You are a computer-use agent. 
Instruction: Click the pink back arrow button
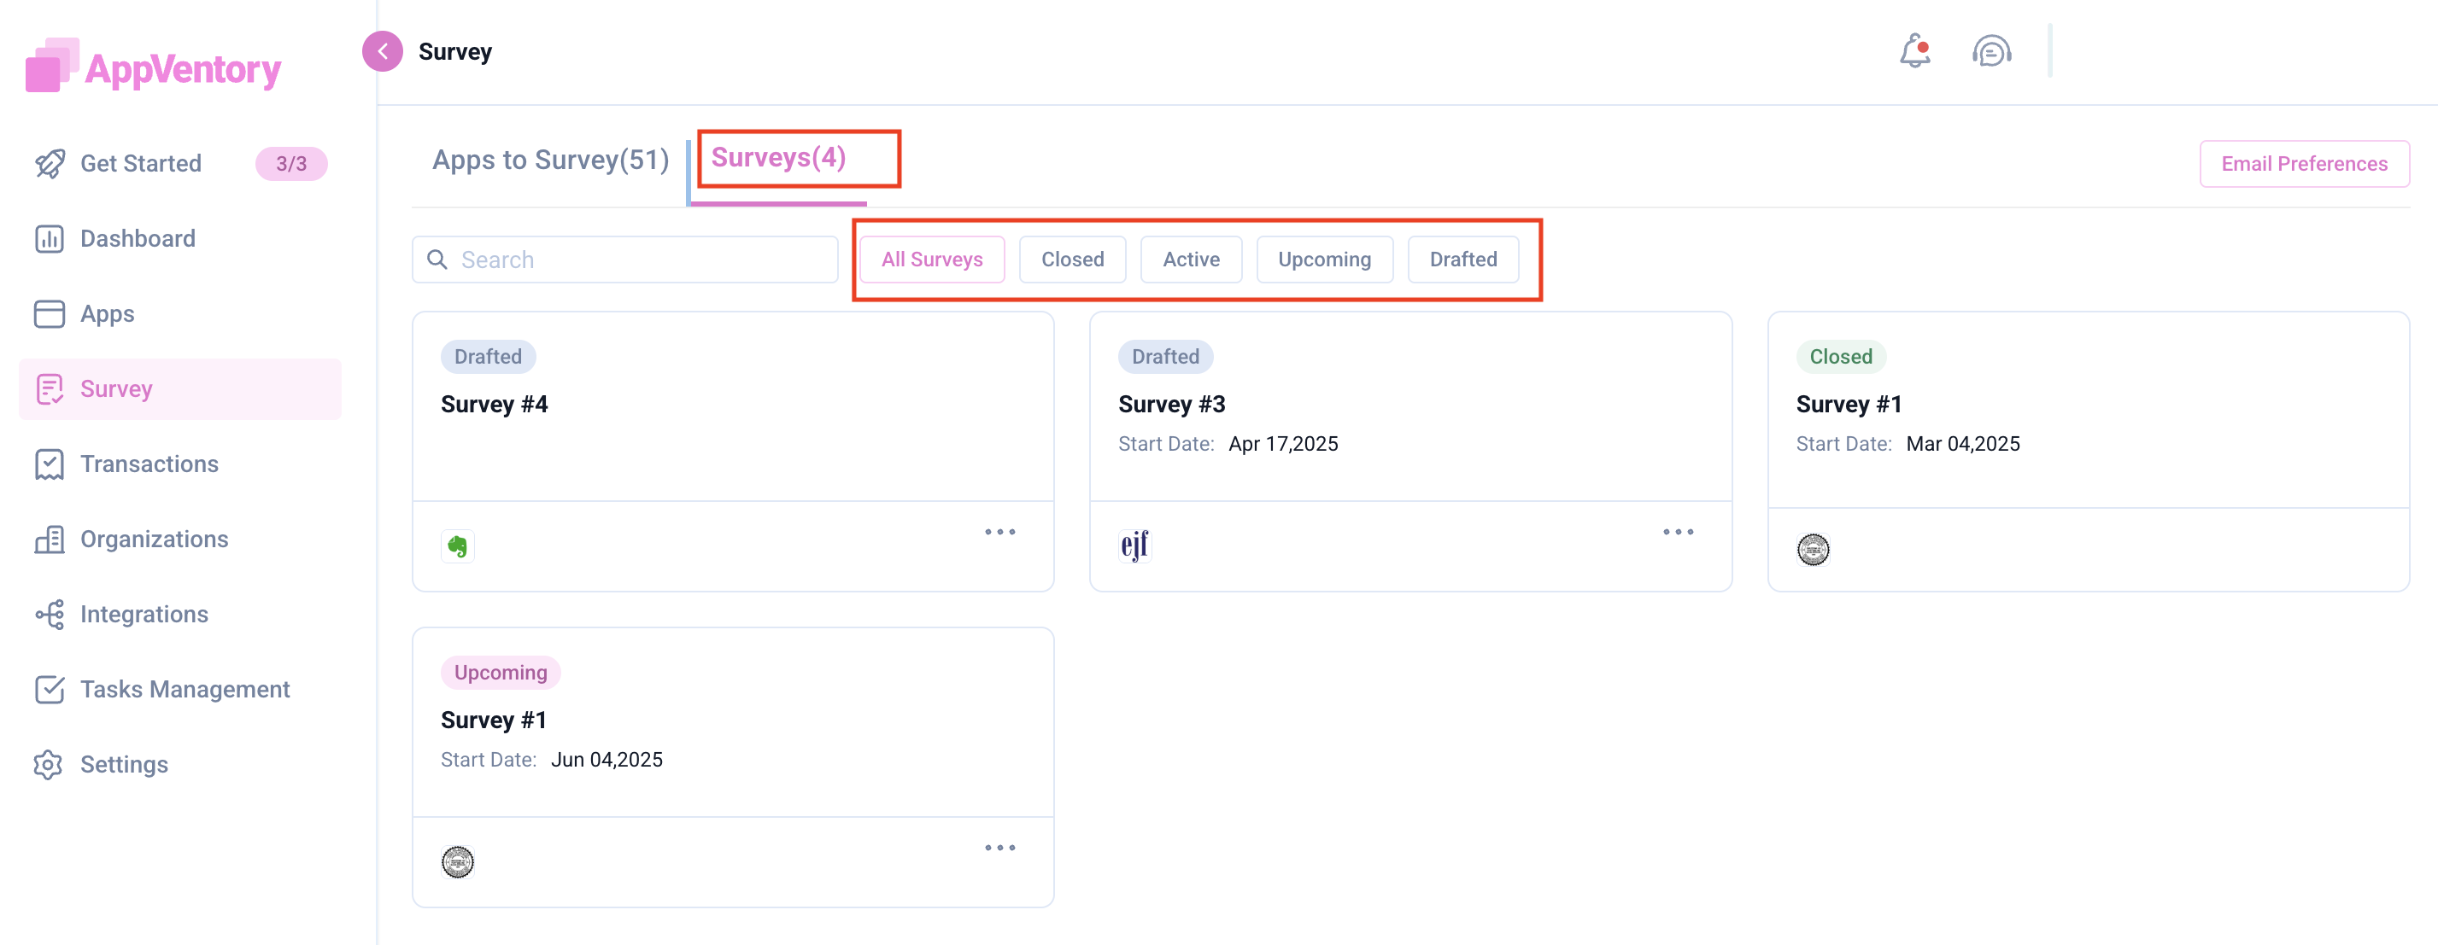click(383, 51)
